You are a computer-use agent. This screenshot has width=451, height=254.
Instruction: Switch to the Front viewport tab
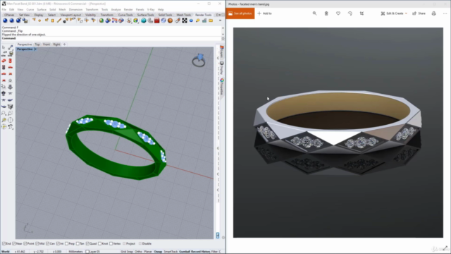click(x=47, y=44)
